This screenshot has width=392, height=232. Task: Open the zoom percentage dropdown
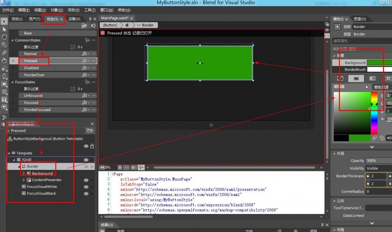point(120,167)
